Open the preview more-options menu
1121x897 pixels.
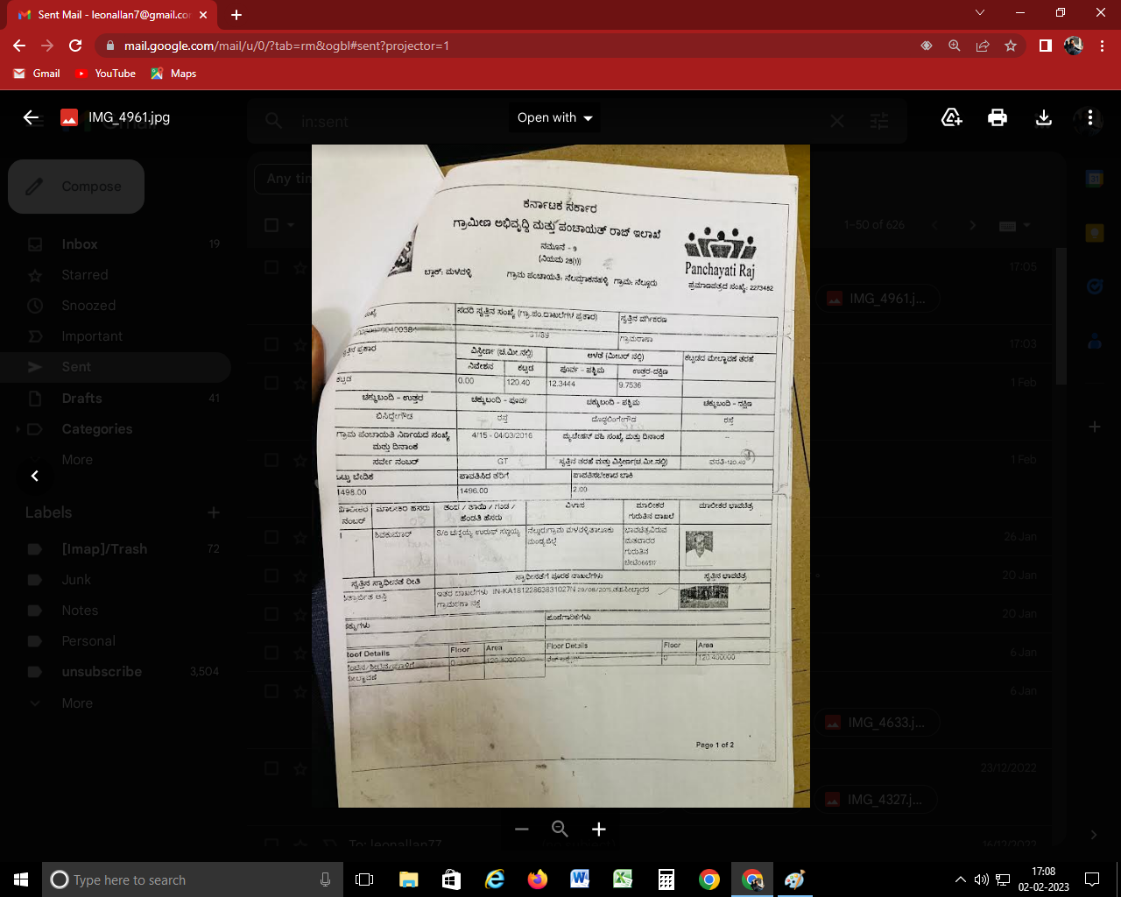(x=1090, y=117)
